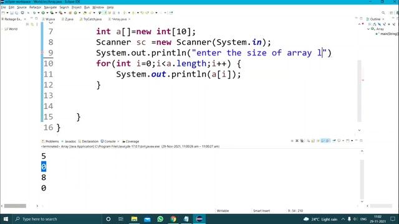Click the green Run toolbar button

point(43,12)
